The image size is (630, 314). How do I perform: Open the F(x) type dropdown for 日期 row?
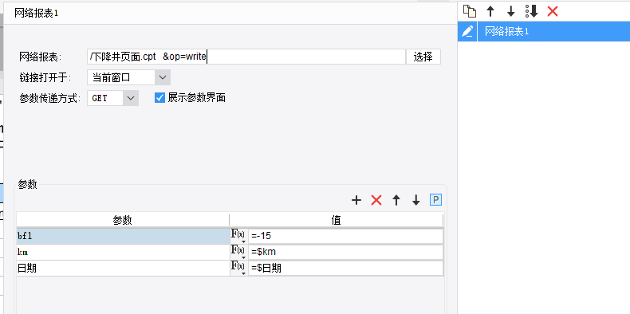coord(238,269)
